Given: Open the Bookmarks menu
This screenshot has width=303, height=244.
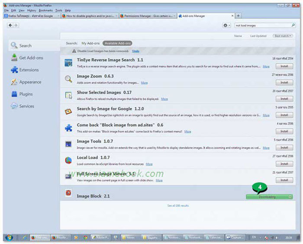Looking at the screenshot, I should 45,10.
